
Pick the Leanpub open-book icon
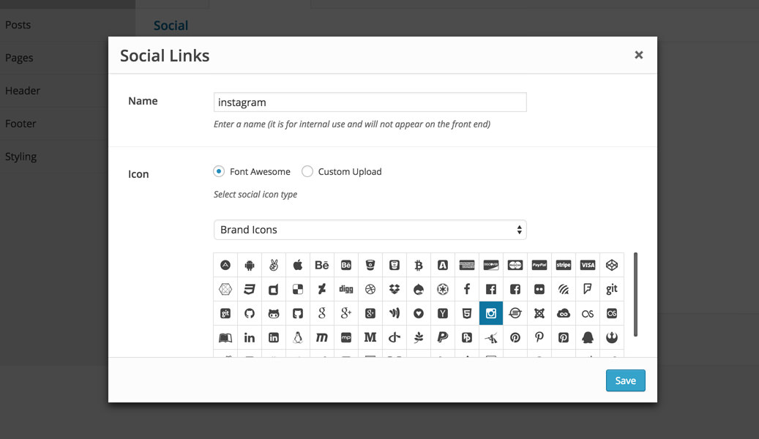225,337
